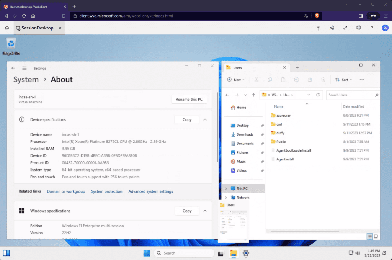Click the web client upload file icon
The height and width of the screenshot is (260, 392).
coord(318,28)
